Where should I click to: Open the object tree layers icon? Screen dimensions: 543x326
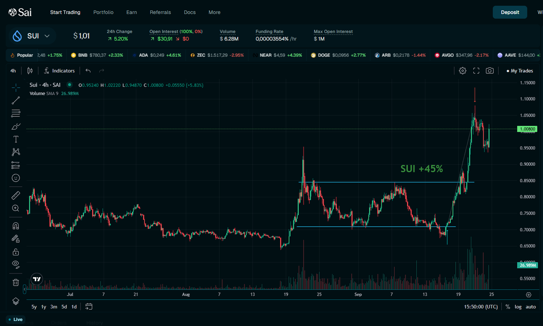16,301
